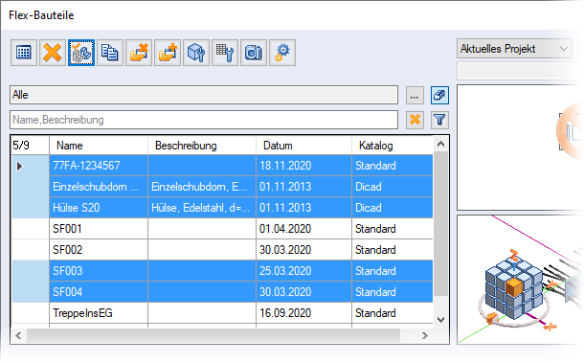The image size is (584, 363).
Task: Open the Aktuelles Projekt dropdown
Action: tap(514, 49)
